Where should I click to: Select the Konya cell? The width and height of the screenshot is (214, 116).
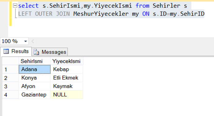(x=34, y=78)
